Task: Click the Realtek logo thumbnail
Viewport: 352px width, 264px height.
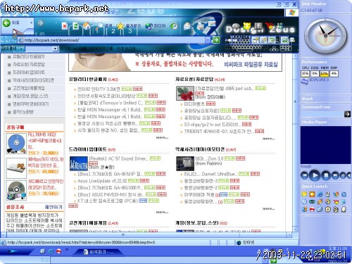Action: click(79, 163)
